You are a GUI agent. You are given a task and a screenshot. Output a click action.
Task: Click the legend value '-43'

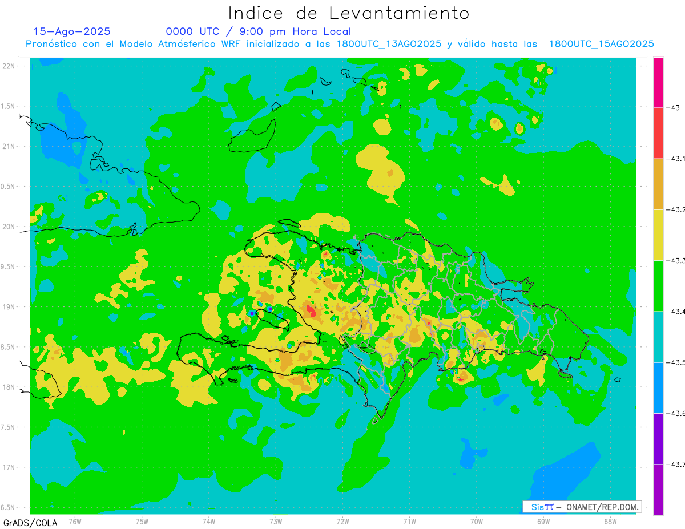(674, 107)
